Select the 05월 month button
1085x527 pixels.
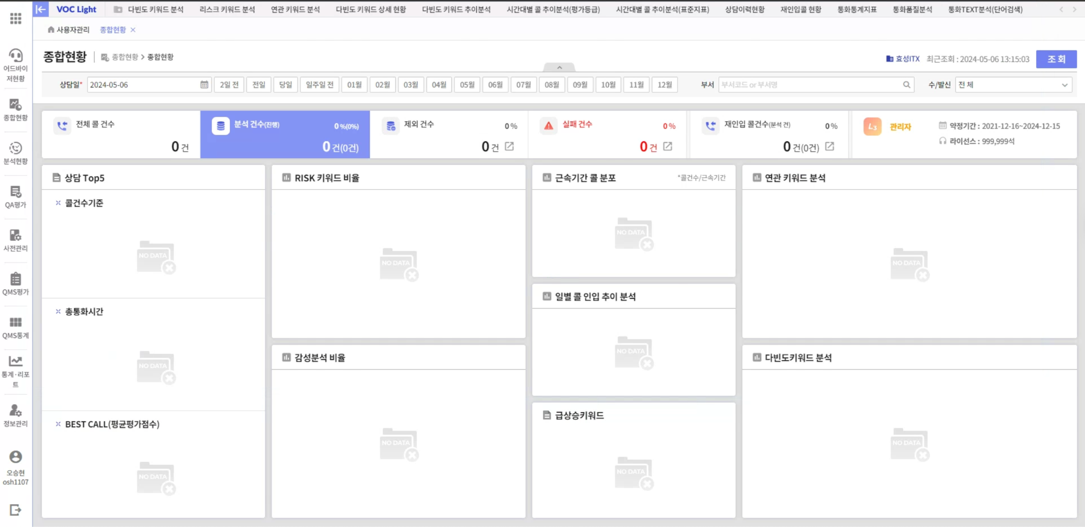(x=467, y=85)
